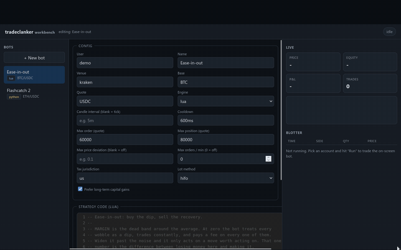Viewport: 401px width, 250px height.
Task: Click the P&L live card
Action: [x=313, y=84]
